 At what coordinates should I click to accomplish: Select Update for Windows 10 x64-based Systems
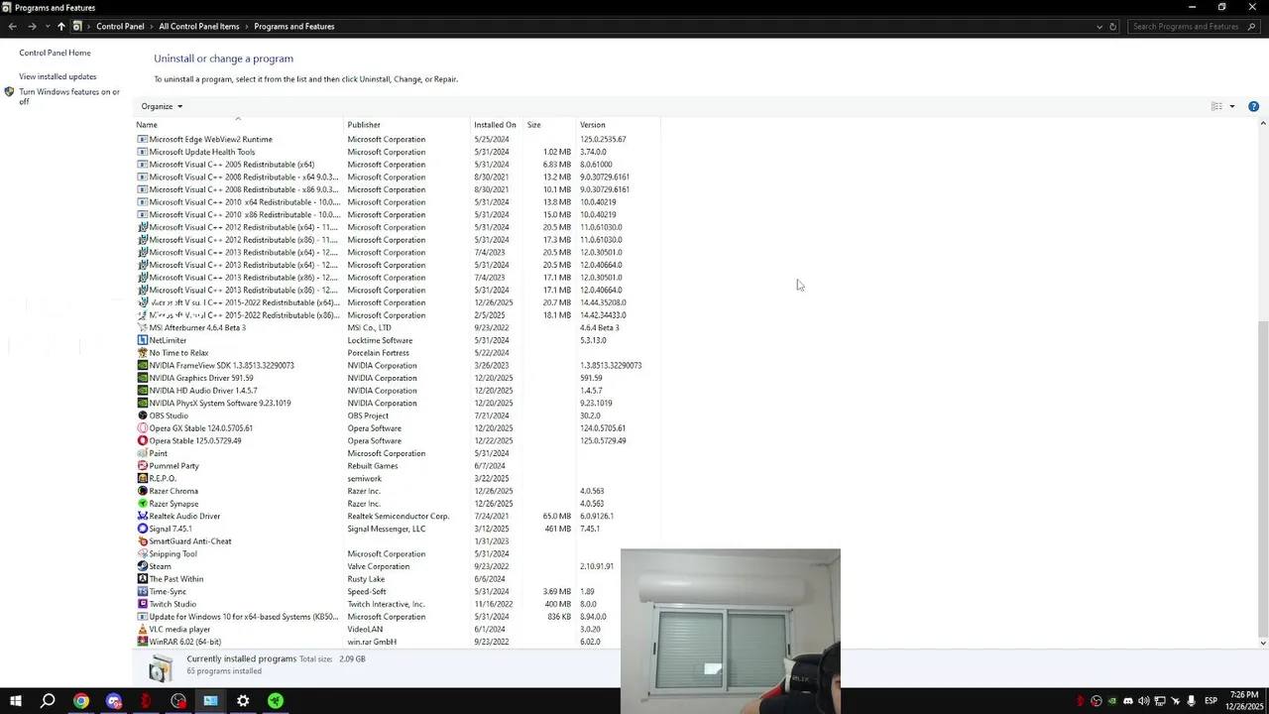click(x=397, y=617)
